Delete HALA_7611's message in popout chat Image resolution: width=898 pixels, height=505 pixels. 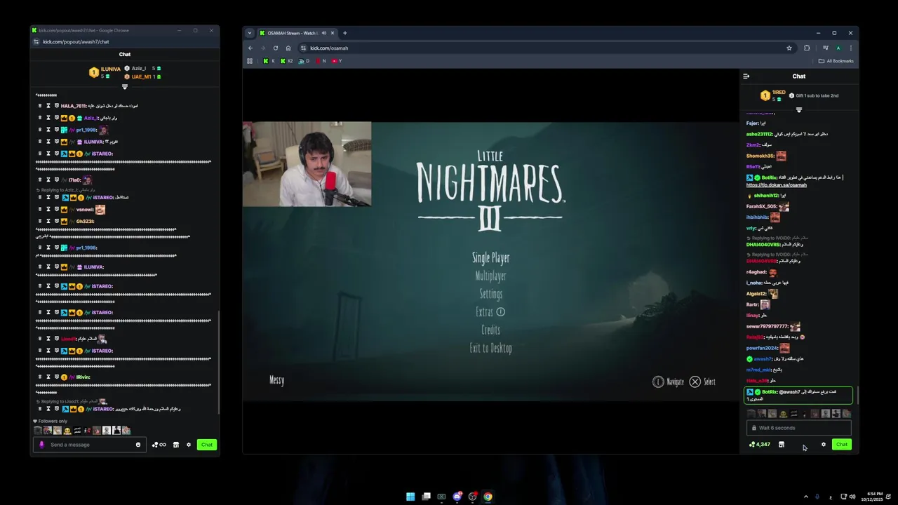tap(40, 106)
